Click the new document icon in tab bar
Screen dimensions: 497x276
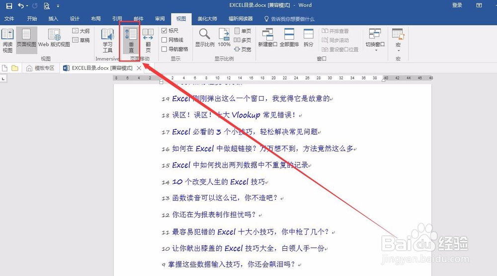coord(5,68)
